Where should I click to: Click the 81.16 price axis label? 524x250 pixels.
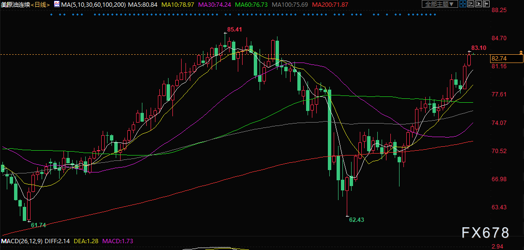[499, 66]
